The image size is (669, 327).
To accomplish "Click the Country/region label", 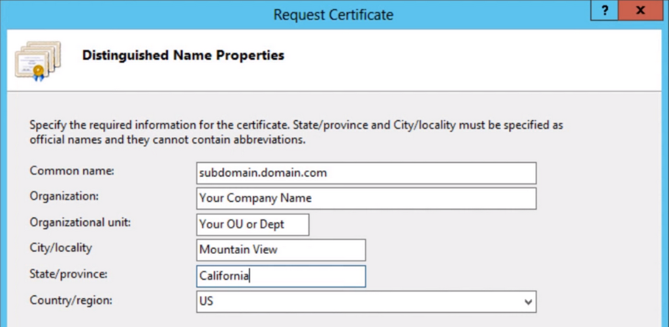I will pos(71,300).
